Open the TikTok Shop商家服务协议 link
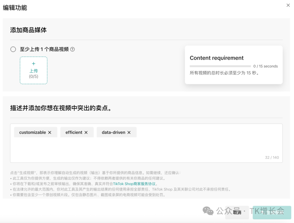The width and height of the screenshot is (294, 223). [x=134, y=184]
